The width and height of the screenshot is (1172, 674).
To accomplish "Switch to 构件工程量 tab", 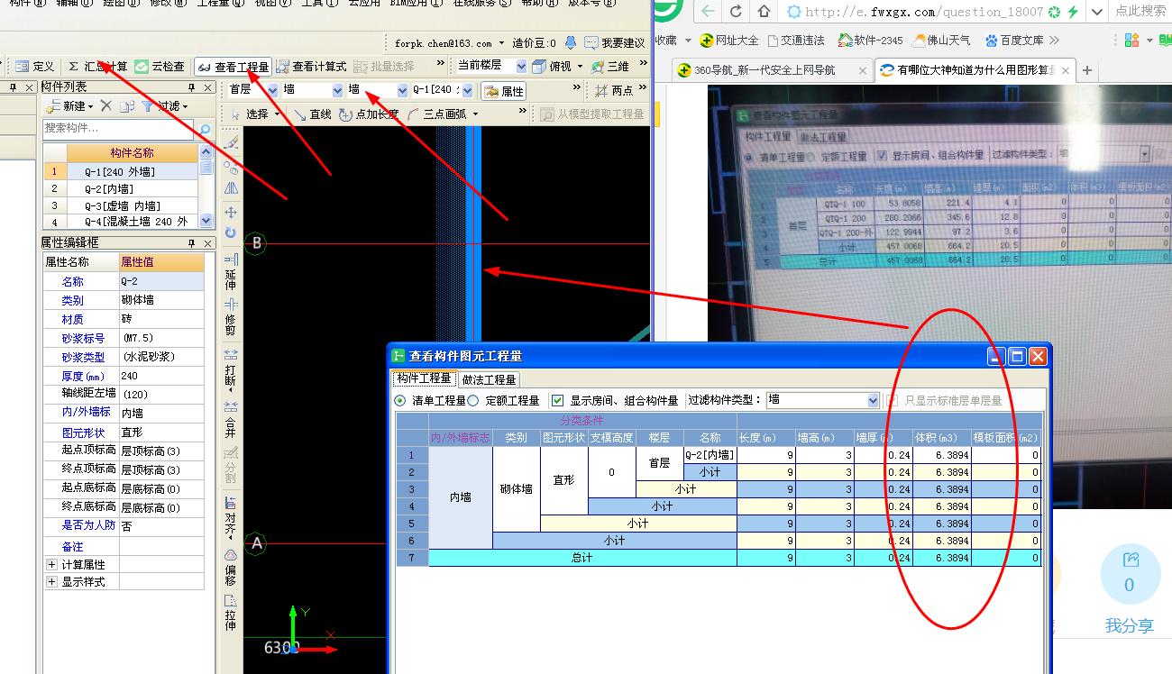I will [423, 378].
